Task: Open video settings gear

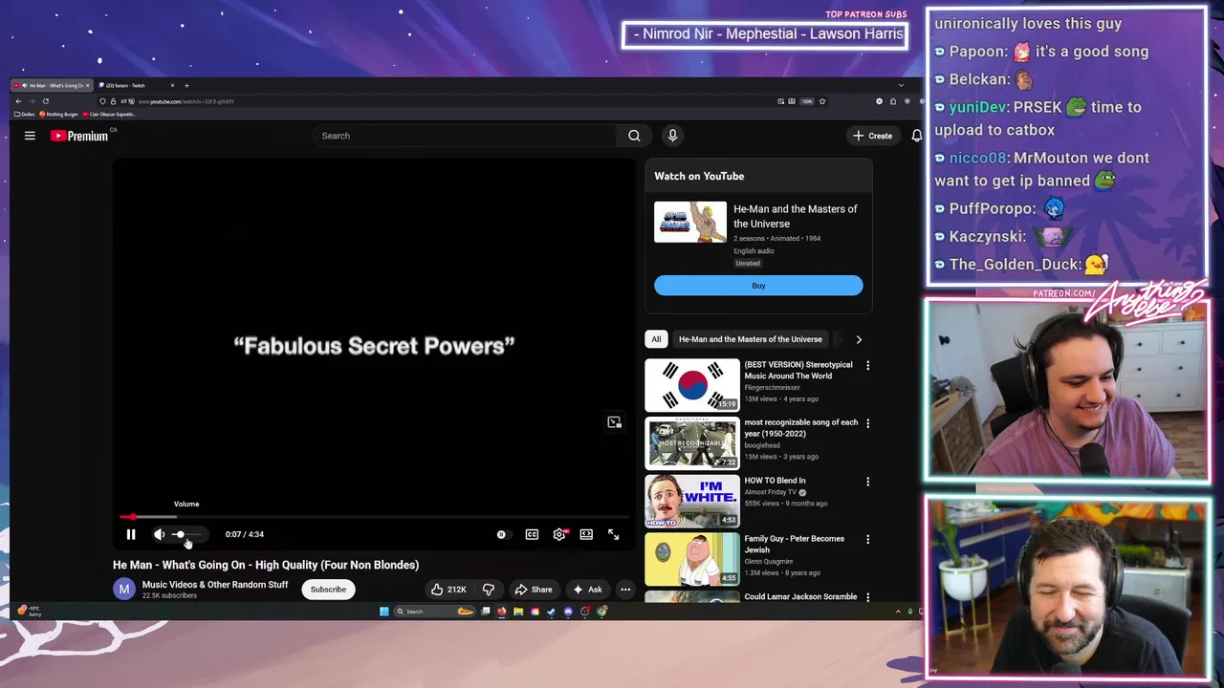Action: 559,534
